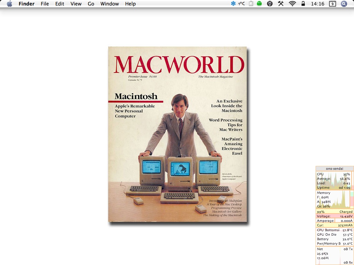354x265 pixels.
Task: Click the 1°C temperature reading
Action: (241, 3)
